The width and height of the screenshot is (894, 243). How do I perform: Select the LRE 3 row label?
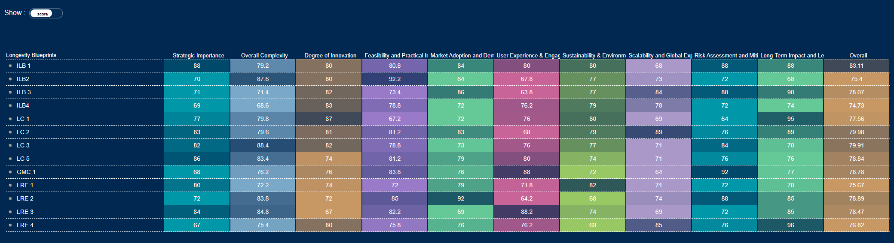tap(25, 212)
